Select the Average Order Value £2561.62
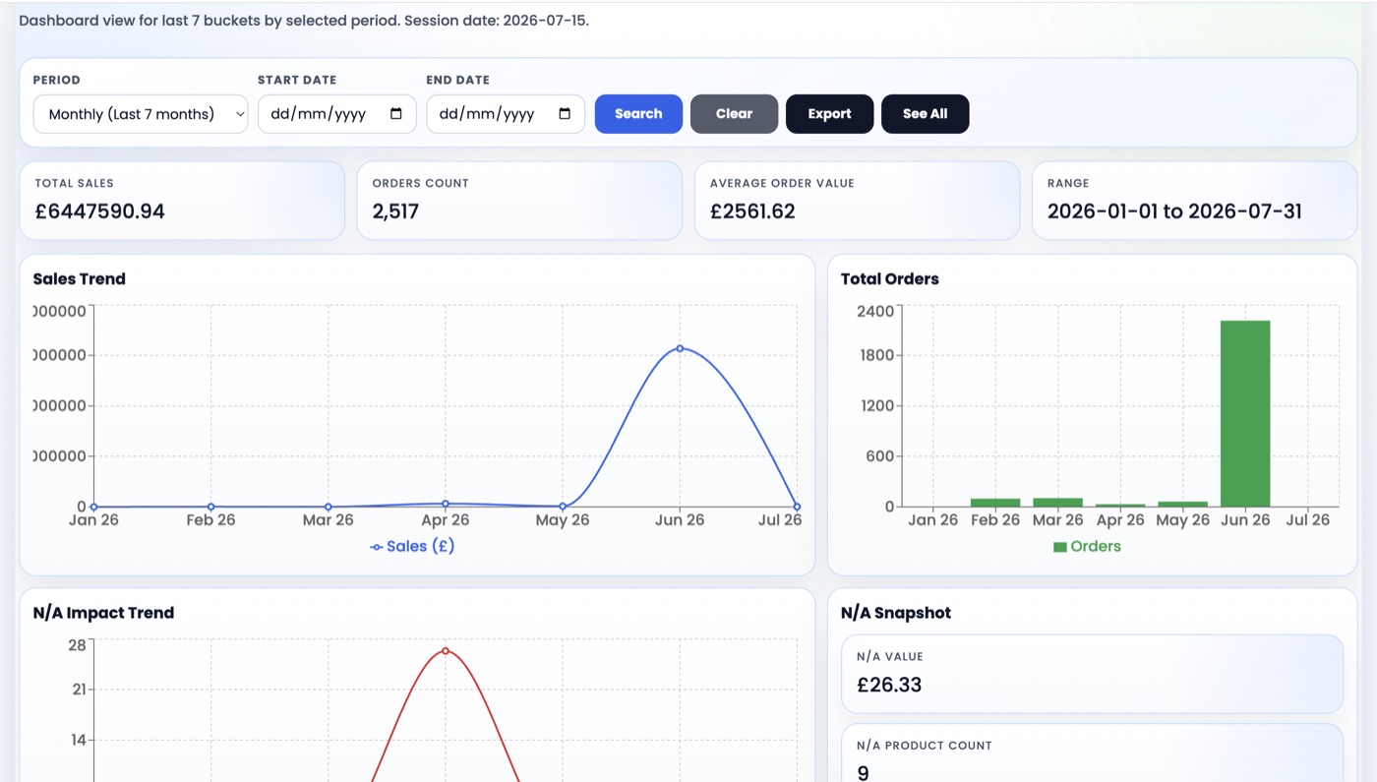1377x782 pixels. pos(752,211)
